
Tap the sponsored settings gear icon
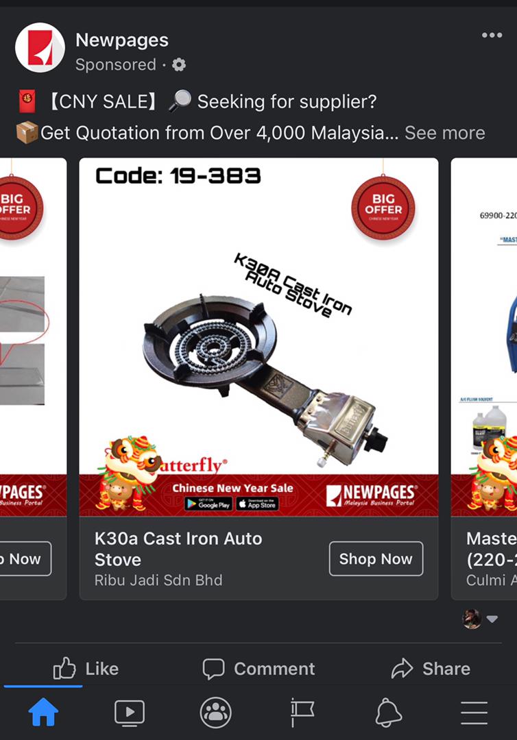178,64
